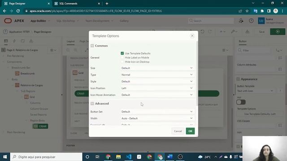Toggle the Hot switch
The image size is (287, 161).
coord(241,102)
